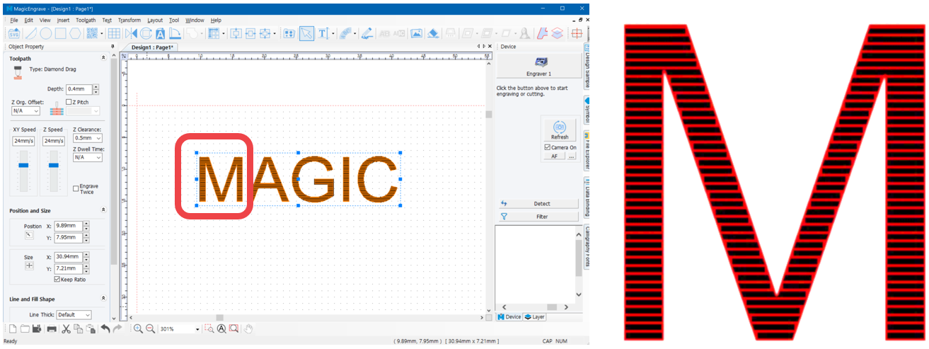
Task: Toggle the Camera On checkbox
Action: (547, 147)
